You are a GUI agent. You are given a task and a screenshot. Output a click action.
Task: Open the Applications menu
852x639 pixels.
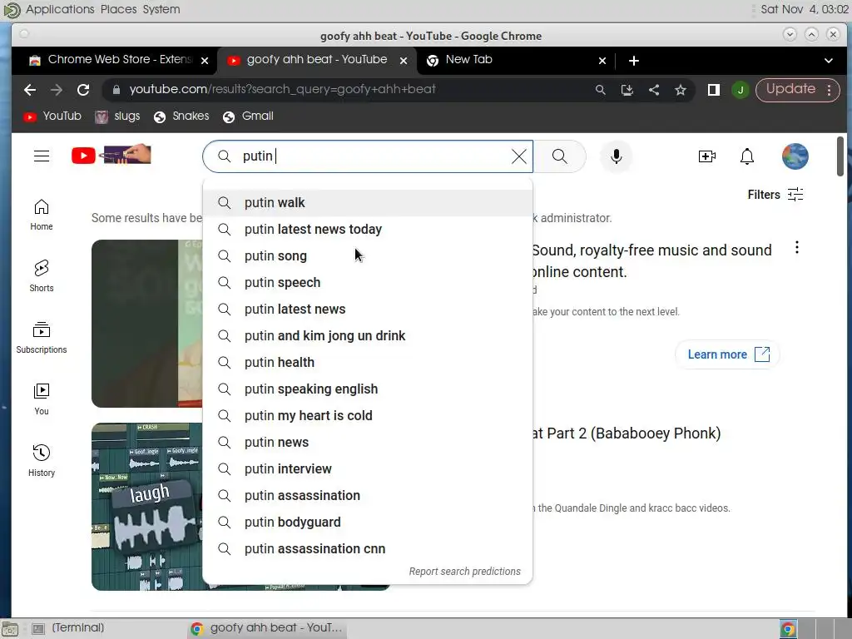click(60, 9)
